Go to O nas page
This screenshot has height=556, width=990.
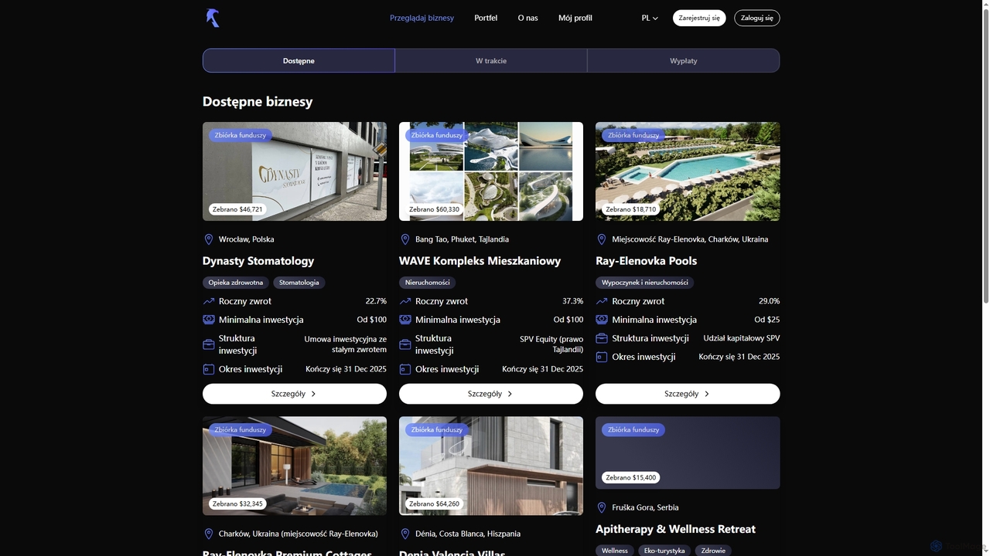pyautogui.click(x=527, y=18)
